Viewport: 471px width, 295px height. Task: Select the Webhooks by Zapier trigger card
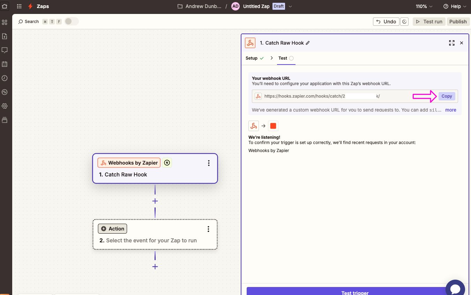[x=155, y=168]
